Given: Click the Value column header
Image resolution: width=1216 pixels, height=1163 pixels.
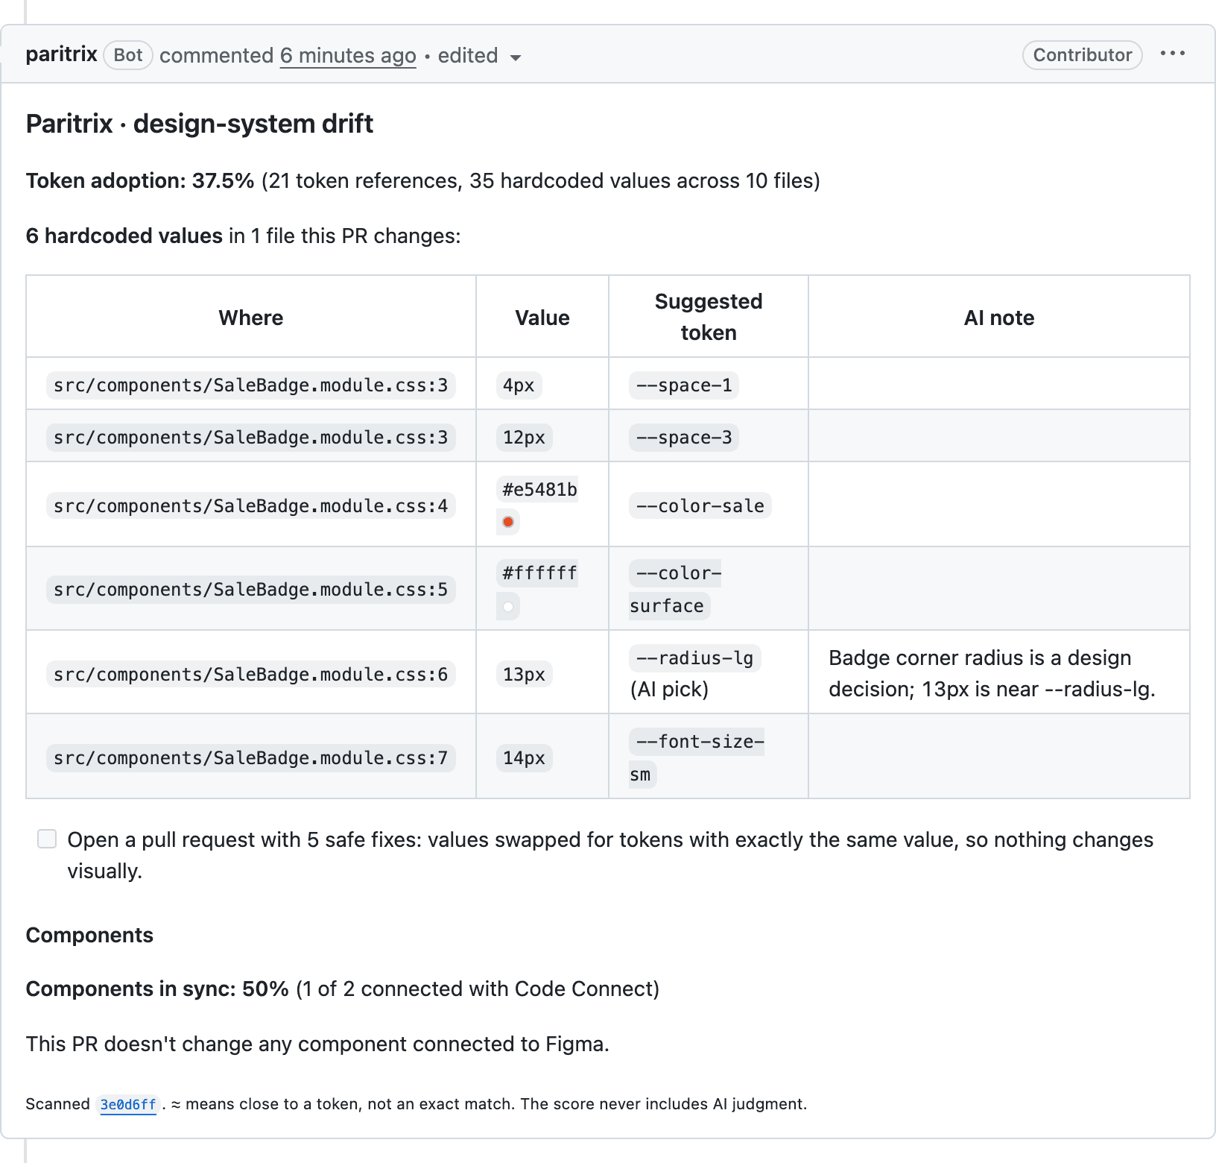Looking at the screenshot, I should click(542, 318).
